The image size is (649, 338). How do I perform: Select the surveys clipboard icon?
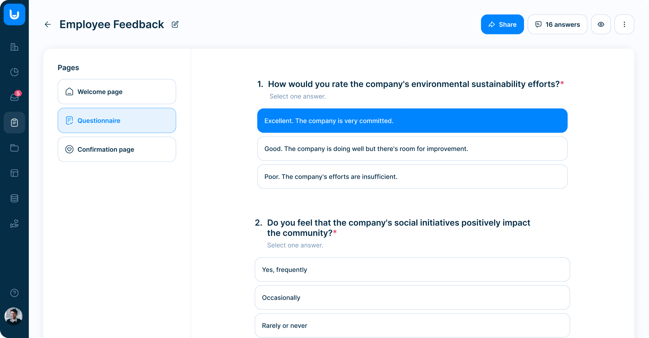coord(14,122)
